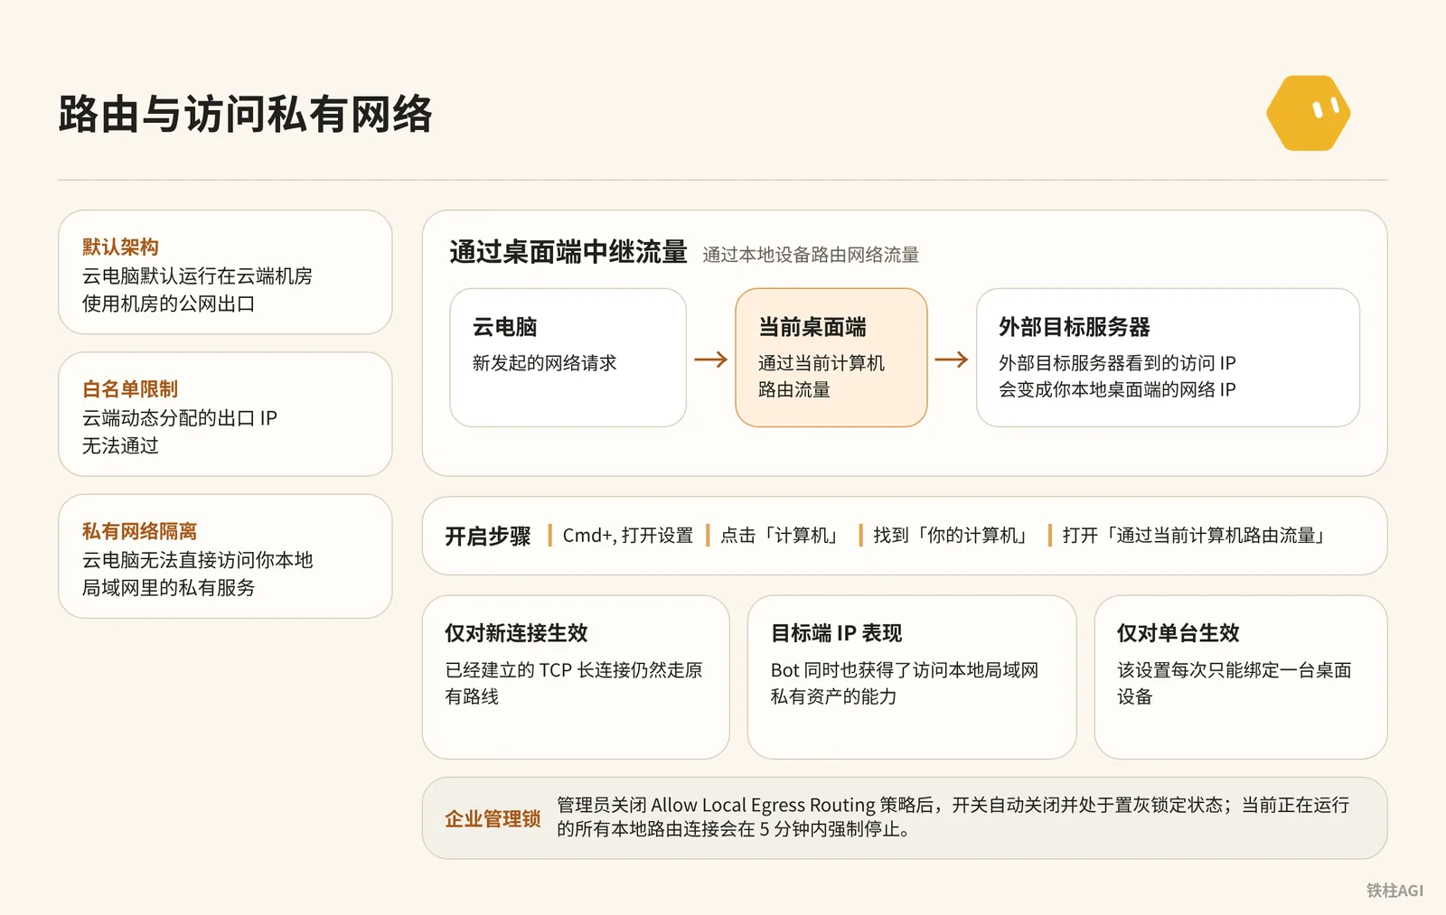Click the 私有网络隔离 card heading

click(x=139, y=530)
